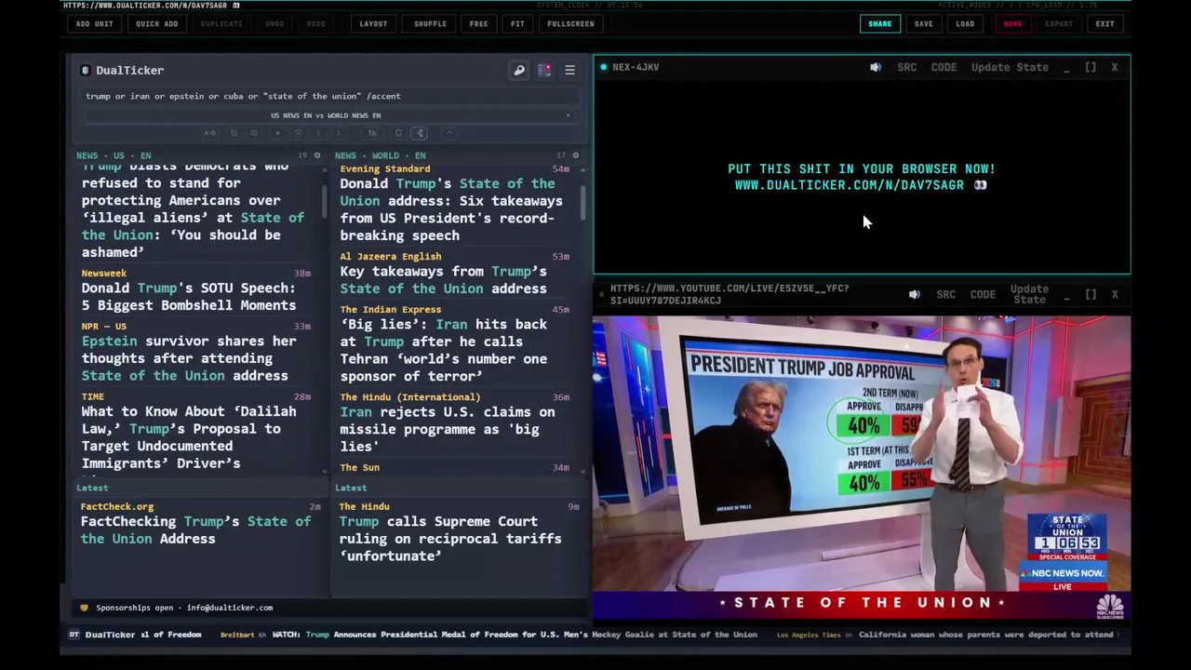Click the play icon in feed toolbar

(277, 133)
